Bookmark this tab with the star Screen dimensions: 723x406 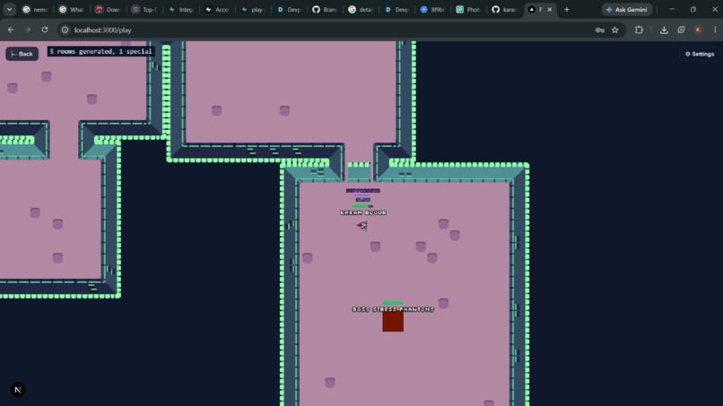point(615,30)
